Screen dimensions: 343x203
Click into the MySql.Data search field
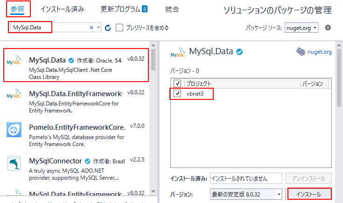pyautogui.click(x=47, y=28)
